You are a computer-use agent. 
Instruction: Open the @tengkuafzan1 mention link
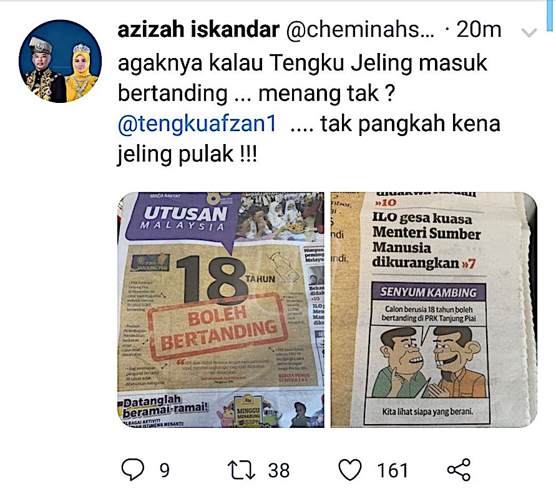[197, 124]
